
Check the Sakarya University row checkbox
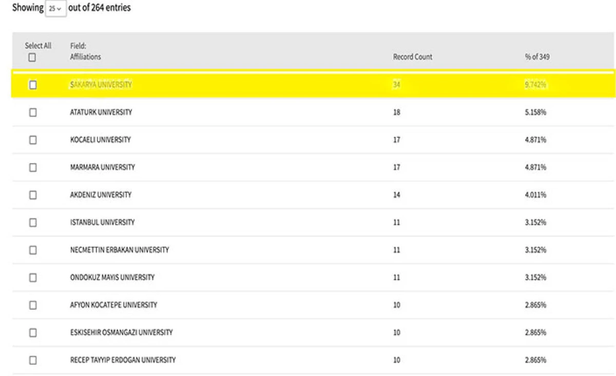[33, 85]
